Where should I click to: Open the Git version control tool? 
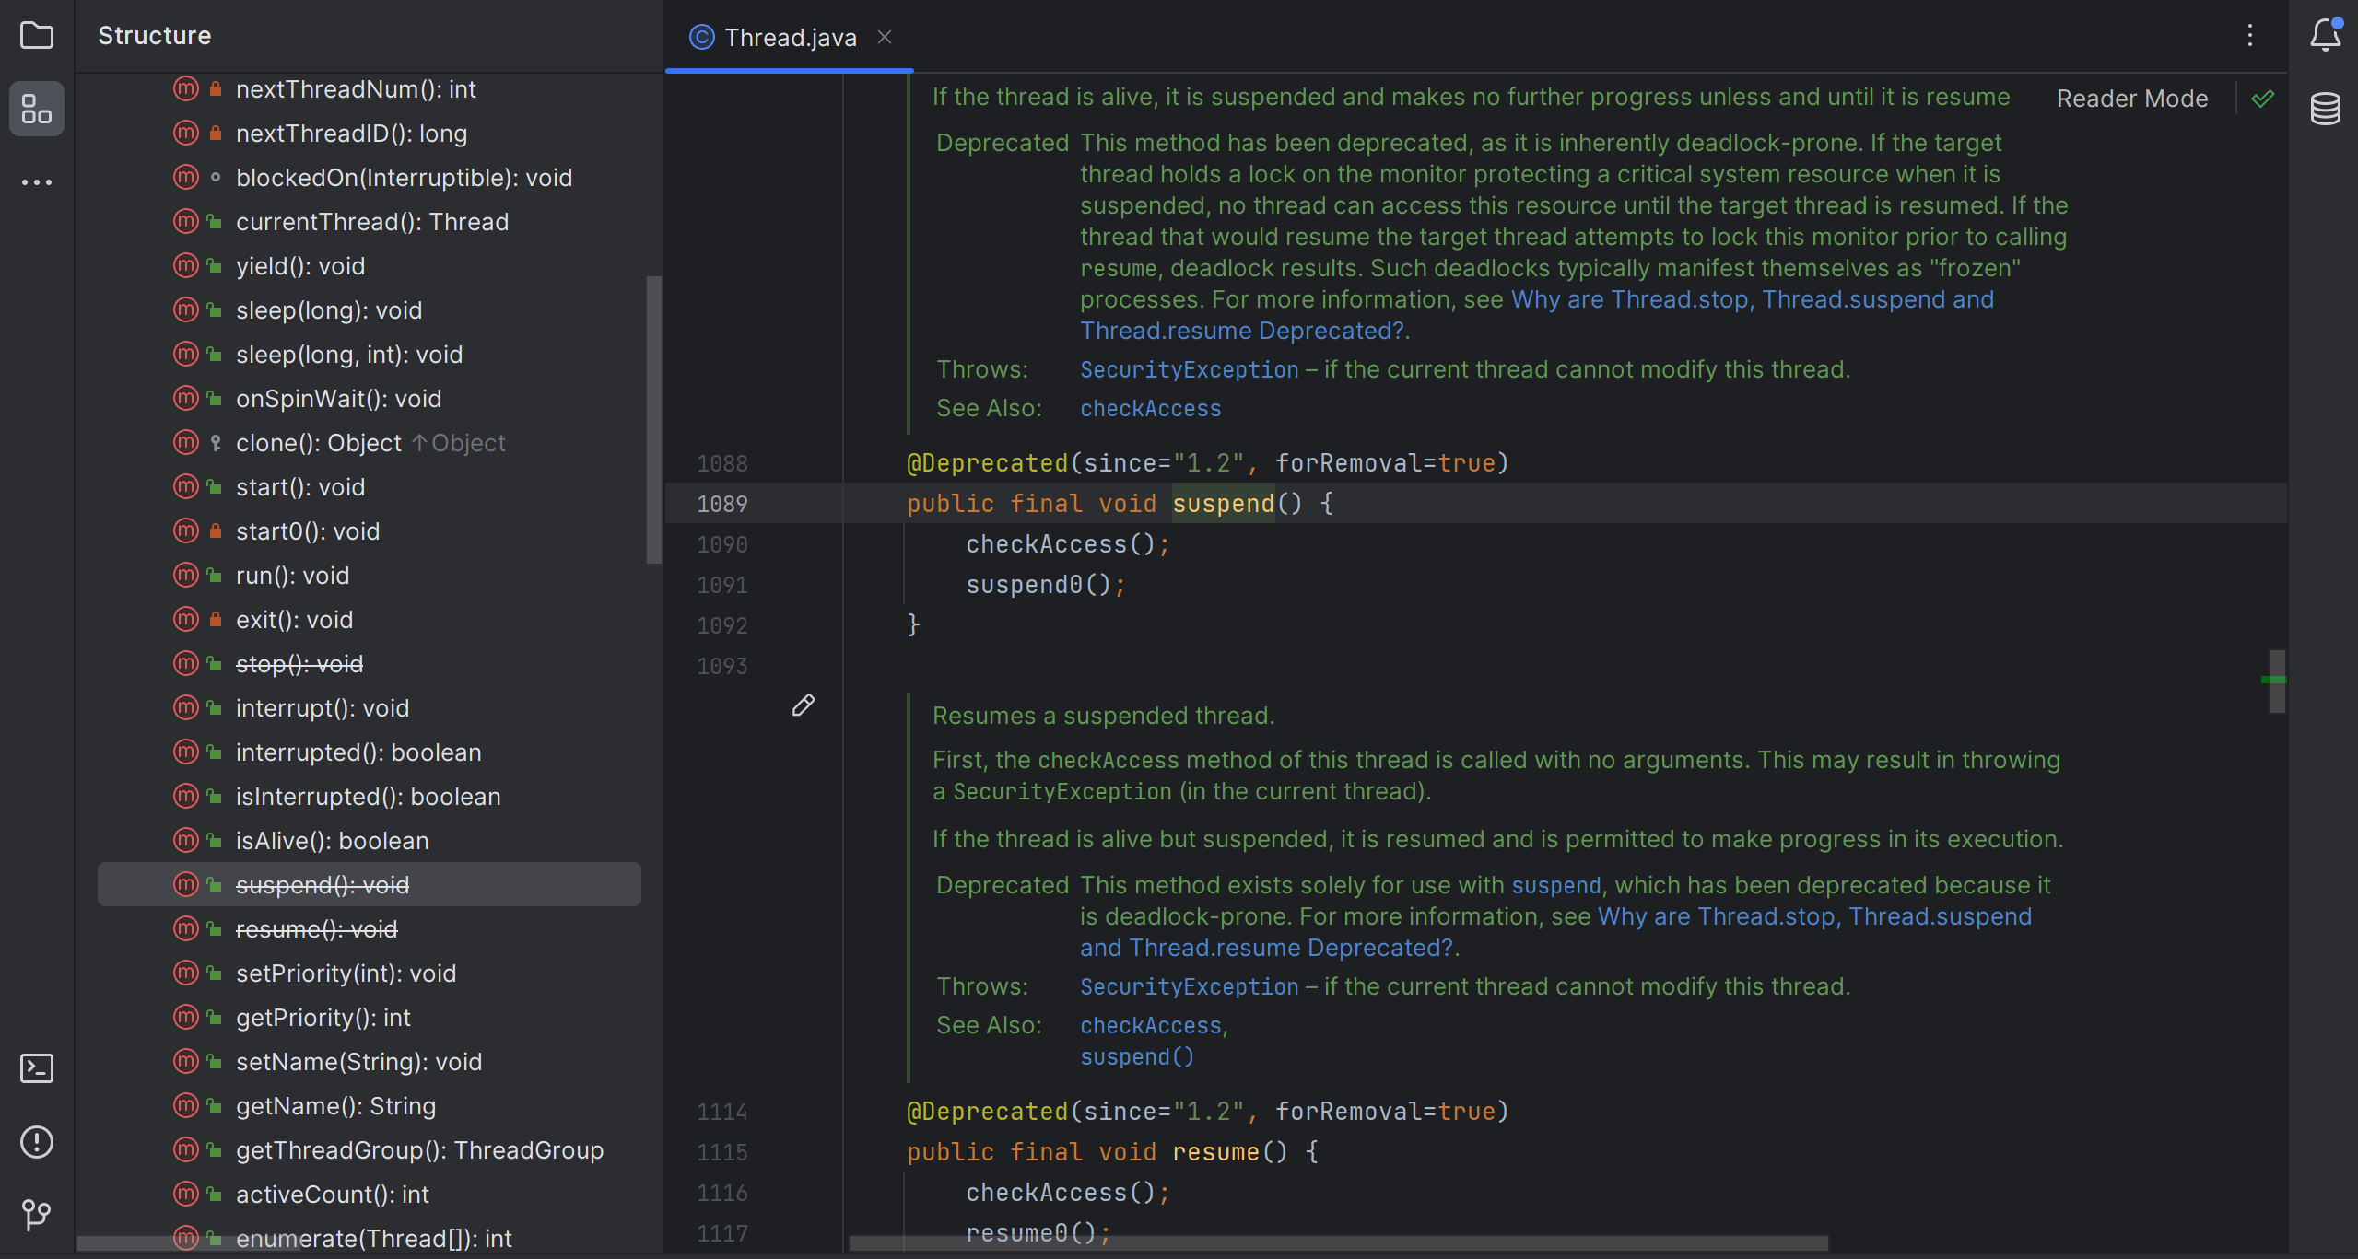click(x=37, y=1214)
